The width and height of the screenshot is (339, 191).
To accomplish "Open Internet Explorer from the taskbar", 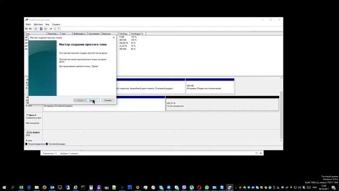I will [75, 187].
